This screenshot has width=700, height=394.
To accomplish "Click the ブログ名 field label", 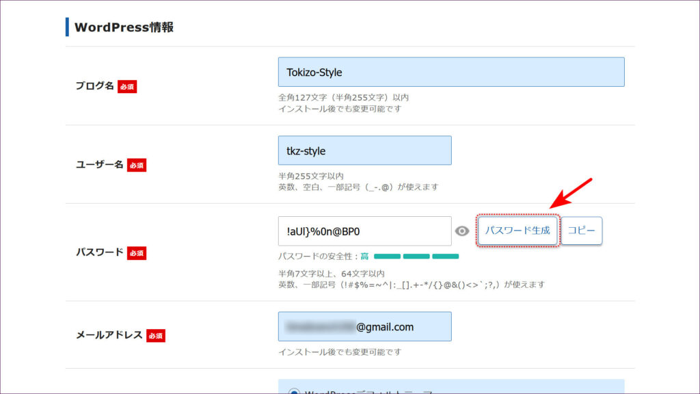I will 94,87.
